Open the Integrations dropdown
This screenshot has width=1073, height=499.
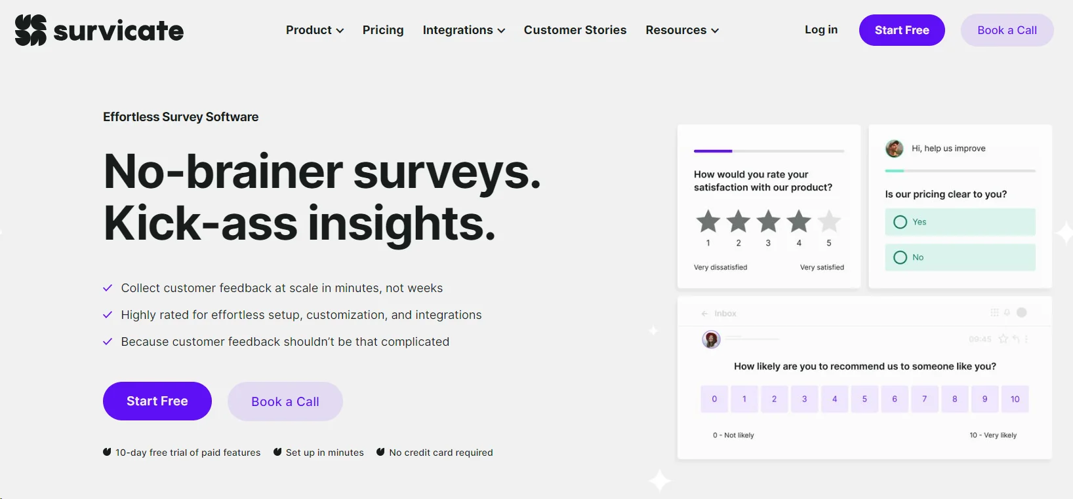click(x=464, y=30)
